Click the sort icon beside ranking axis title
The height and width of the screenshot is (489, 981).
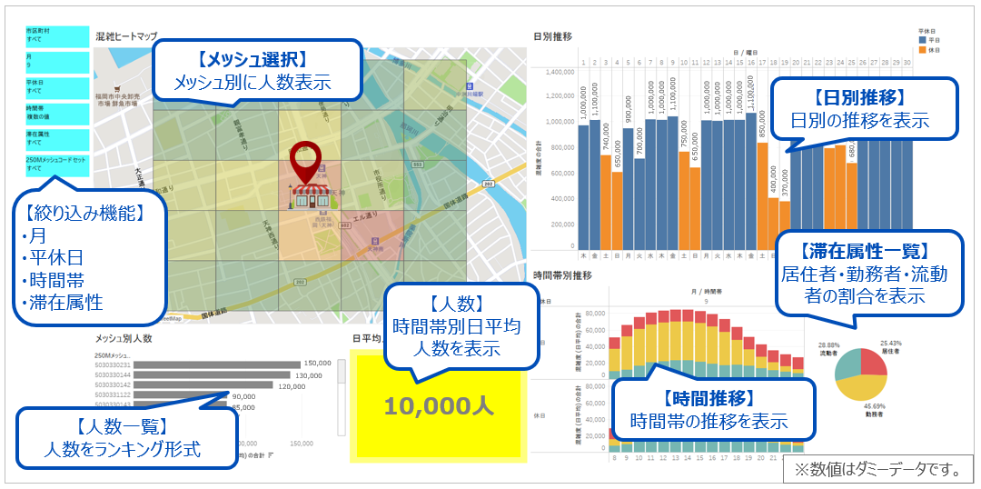point(270,455)
